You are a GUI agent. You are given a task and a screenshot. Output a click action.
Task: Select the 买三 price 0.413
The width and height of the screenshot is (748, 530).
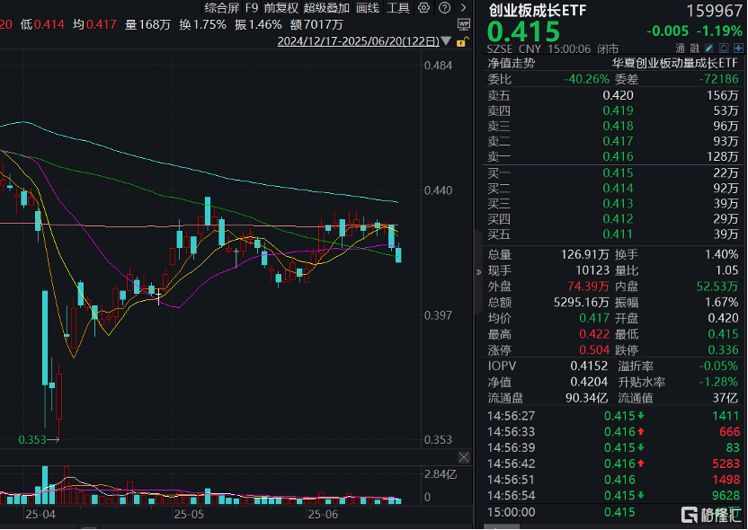618,203
